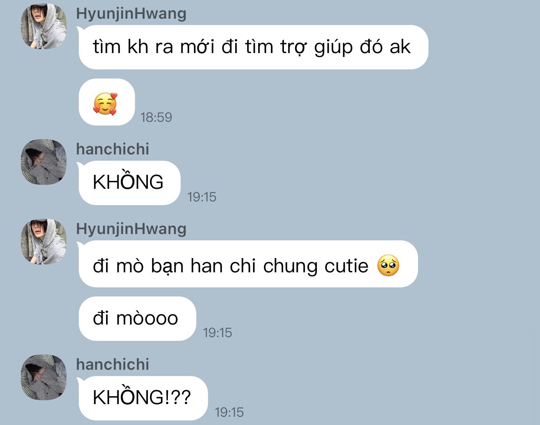The width and height of the screenshot is (540, 425).
Task: Select the smiling hearts emoji message
Action: (x=107, y=102)
